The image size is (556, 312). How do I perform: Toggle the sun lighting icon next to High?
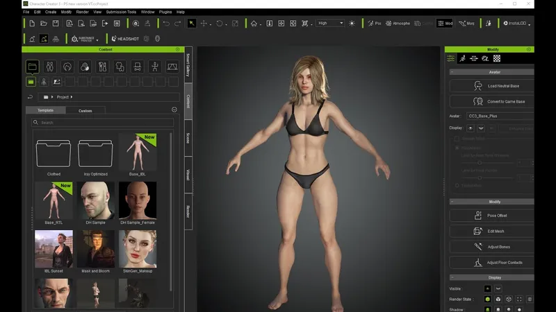click(352, 24)
